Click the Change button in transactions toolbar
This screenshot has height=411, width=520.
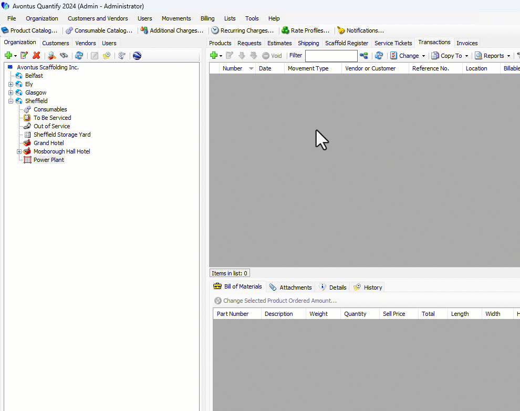[x=408, y=56]
